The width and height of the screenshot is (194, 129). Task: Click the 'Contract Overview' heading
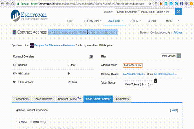pos(23,57)
